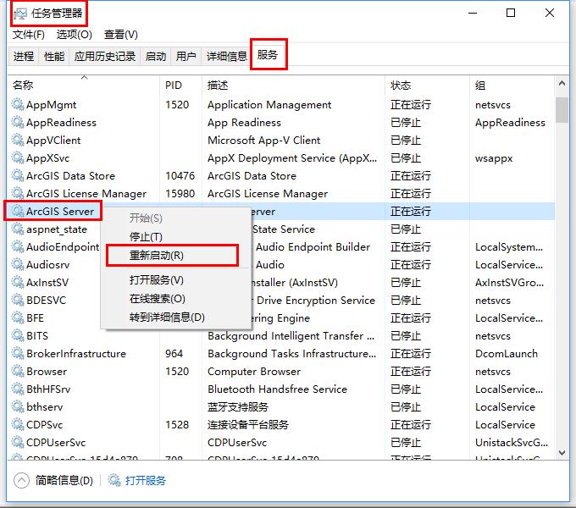Click the gear icon beside AppXSvc service

pos(17,157)
